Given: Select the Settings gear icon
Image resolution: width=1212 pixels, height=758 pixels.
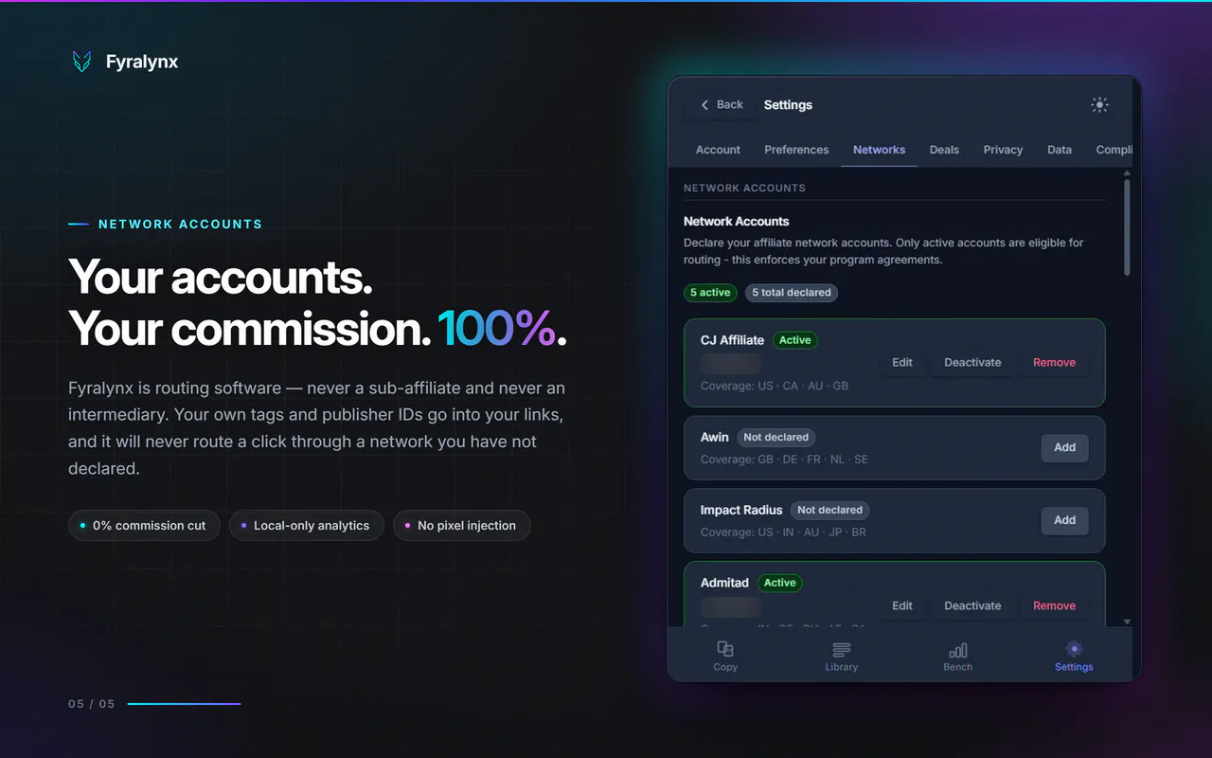Looking at the screenshot, I should pos(1074,649).
